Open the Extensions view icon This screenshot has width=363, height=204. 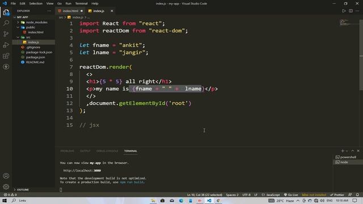point(6,56)
